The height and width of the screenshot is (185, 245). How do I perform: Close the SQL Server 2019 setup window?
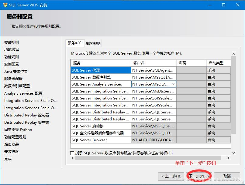click(238, 5)
